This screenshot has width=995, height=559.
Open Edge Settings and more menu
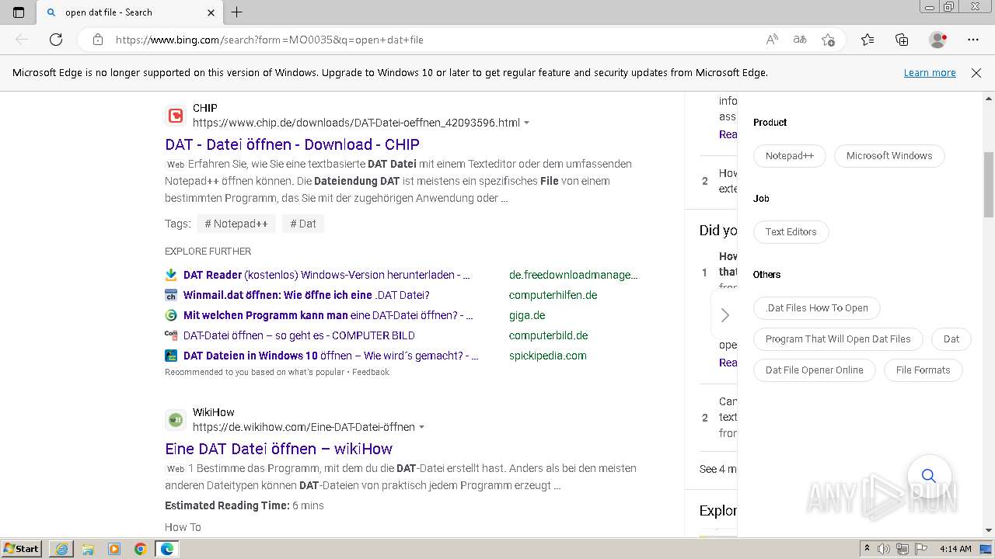973,40
